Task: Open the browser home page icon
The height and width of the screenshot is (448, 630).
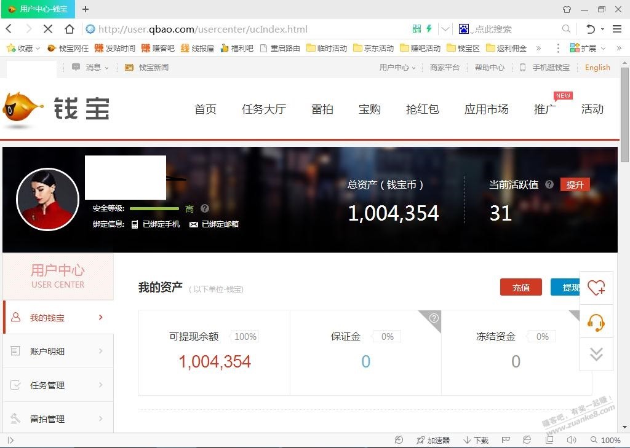Action: (69, 29)
